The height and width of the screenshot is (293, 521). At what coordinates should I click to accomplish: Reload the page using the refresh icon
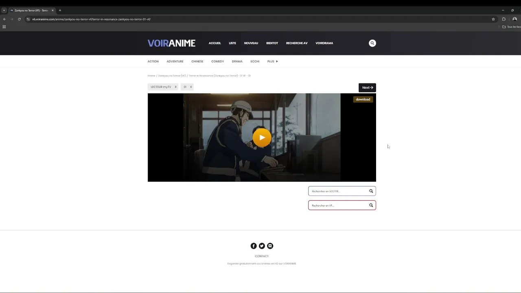[19, 19]
